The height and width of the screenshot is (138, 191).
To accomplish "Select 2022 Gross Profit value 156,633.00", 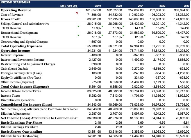I will click(x=158, y=19).
